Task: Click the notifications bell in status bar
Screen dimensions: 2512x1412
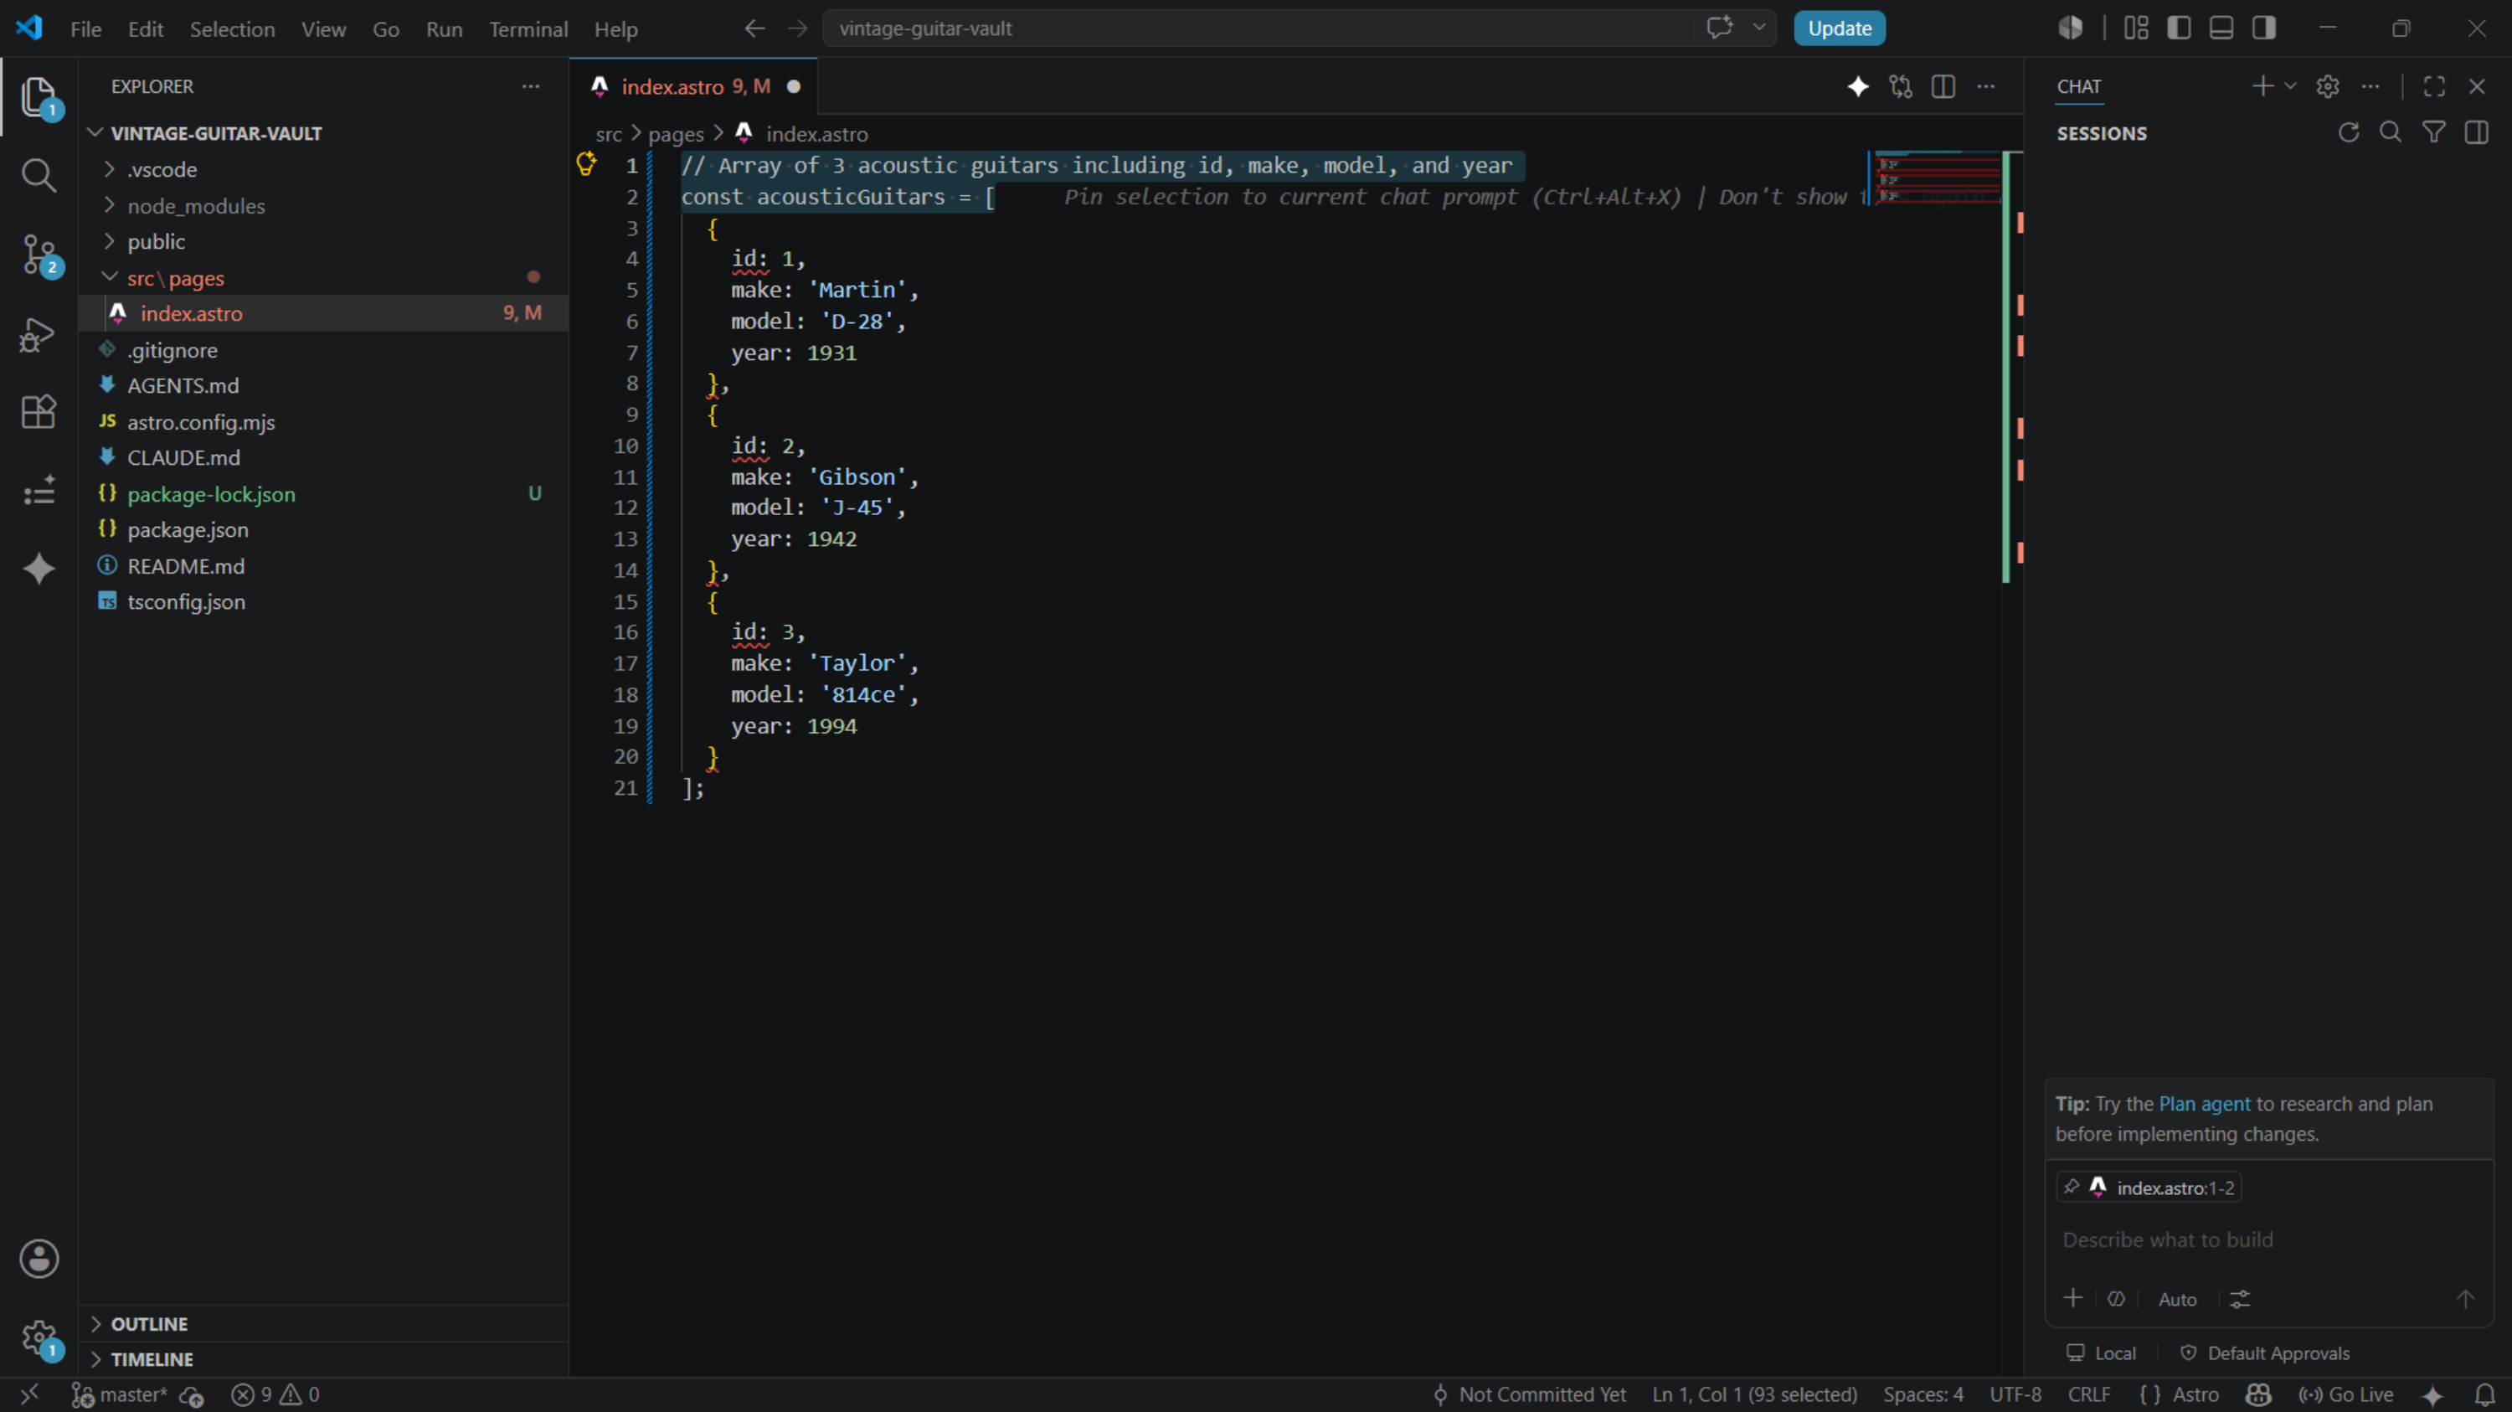Action: 2484,1394
